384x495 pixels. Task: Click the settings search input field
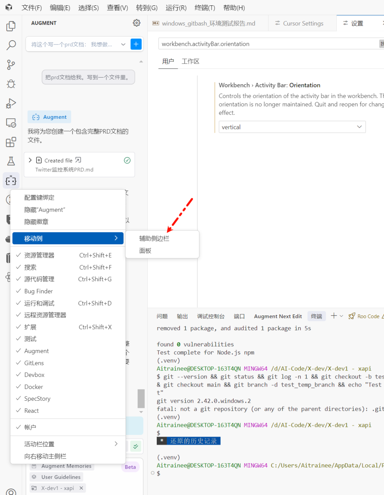(x=268, y=44)
